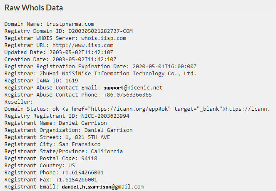Click the Registrant Street address line
Image resolution: width=276 pixels, height=191 pixels.
[57, 137]
